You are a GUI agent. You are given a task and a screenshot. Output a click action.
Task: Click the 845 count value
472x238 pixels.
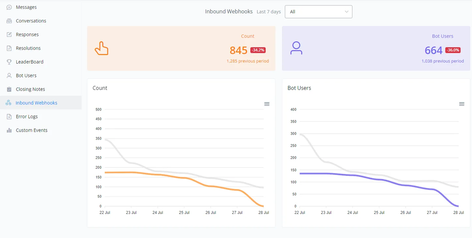(x=239, y=50)
